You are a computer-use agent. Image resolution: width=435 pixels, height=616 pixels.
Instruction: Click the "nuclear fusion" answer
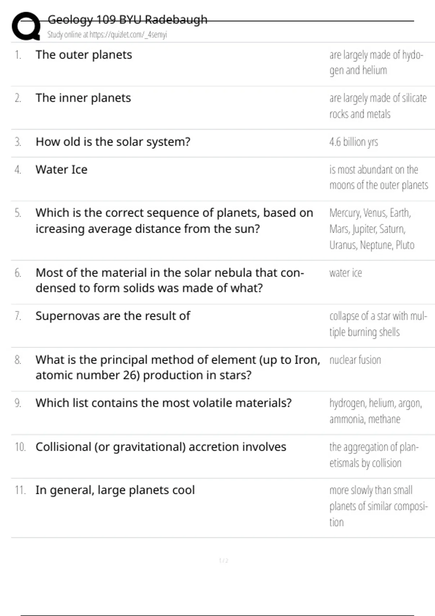[355, 360]
